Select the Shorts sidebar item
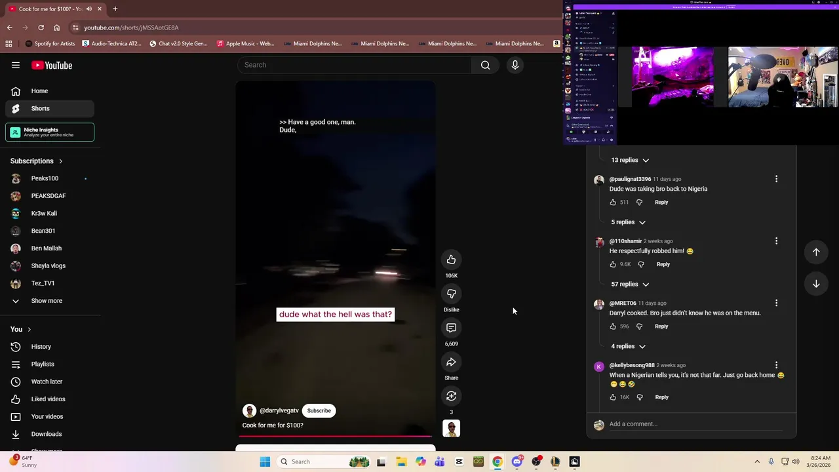The width and height of the screenshot is (839, 472). pos(50,108)
